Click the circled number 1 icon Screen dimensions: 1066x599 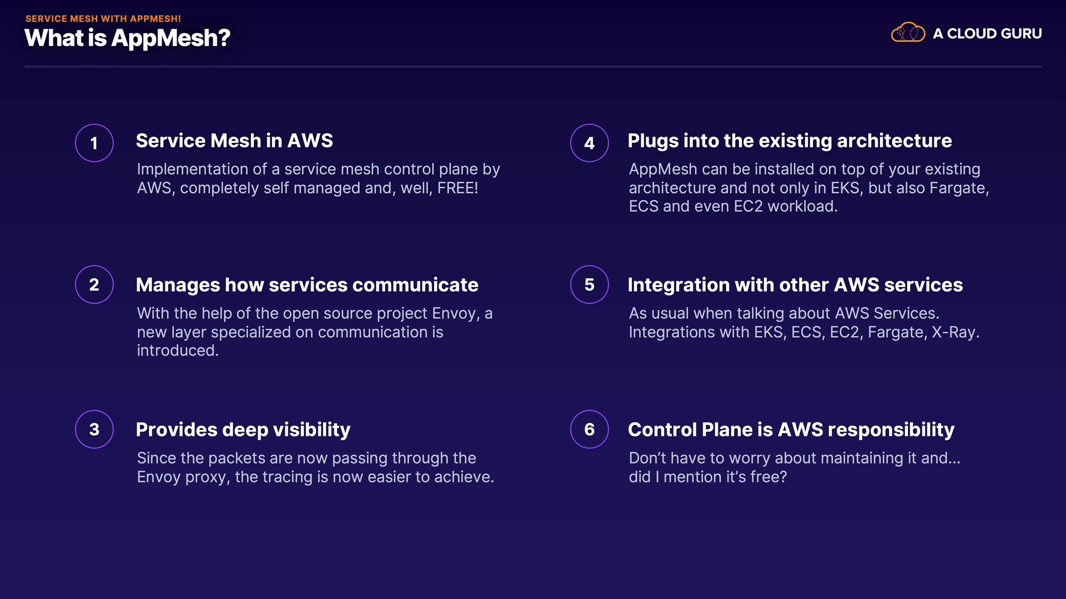94,143
